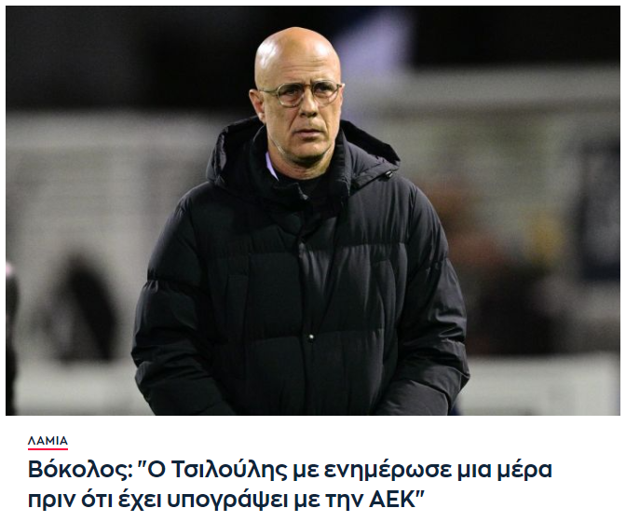Click the article photo of the coach
This screenshot has width=626, height=522.
tap(313, 211)
